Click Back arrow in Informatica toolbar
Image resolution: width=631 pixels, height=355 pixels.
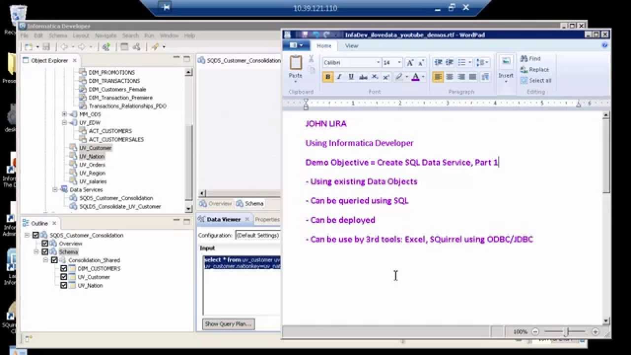[64, 47]
